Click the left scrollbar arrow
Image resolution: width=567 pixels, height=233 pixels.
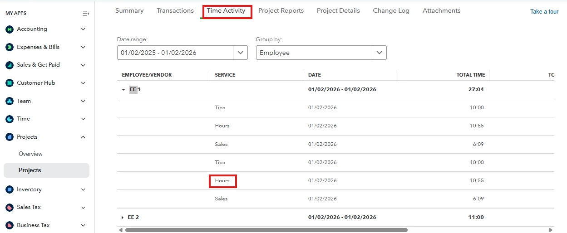point(121,230)
